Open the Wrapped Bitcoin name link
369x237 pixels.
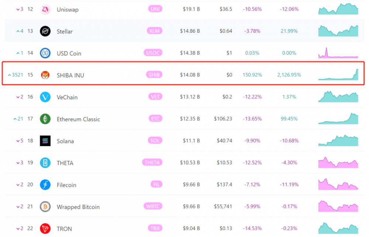pos(78,207)
